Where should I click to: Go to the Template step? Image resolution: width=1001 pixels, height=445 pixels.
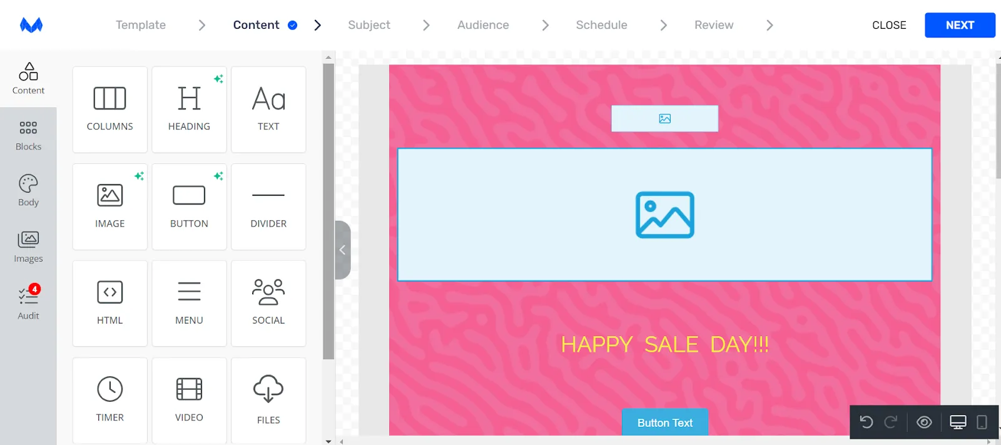[141, 25]
